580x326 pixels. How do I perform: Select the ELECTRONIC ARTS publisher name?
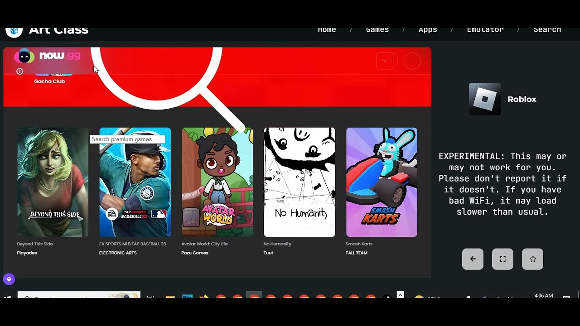118,253
